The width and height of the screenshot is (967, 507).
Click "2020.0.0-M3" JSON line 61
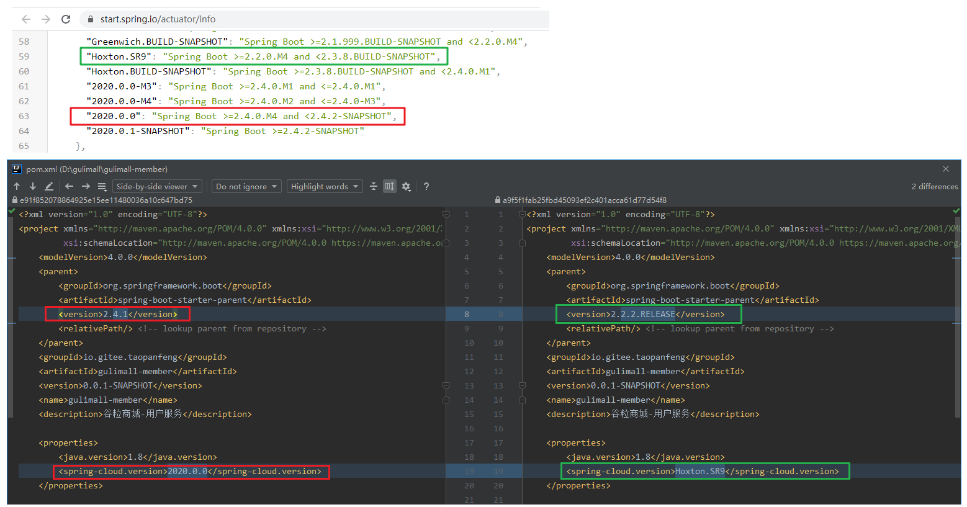coord(236,86)
